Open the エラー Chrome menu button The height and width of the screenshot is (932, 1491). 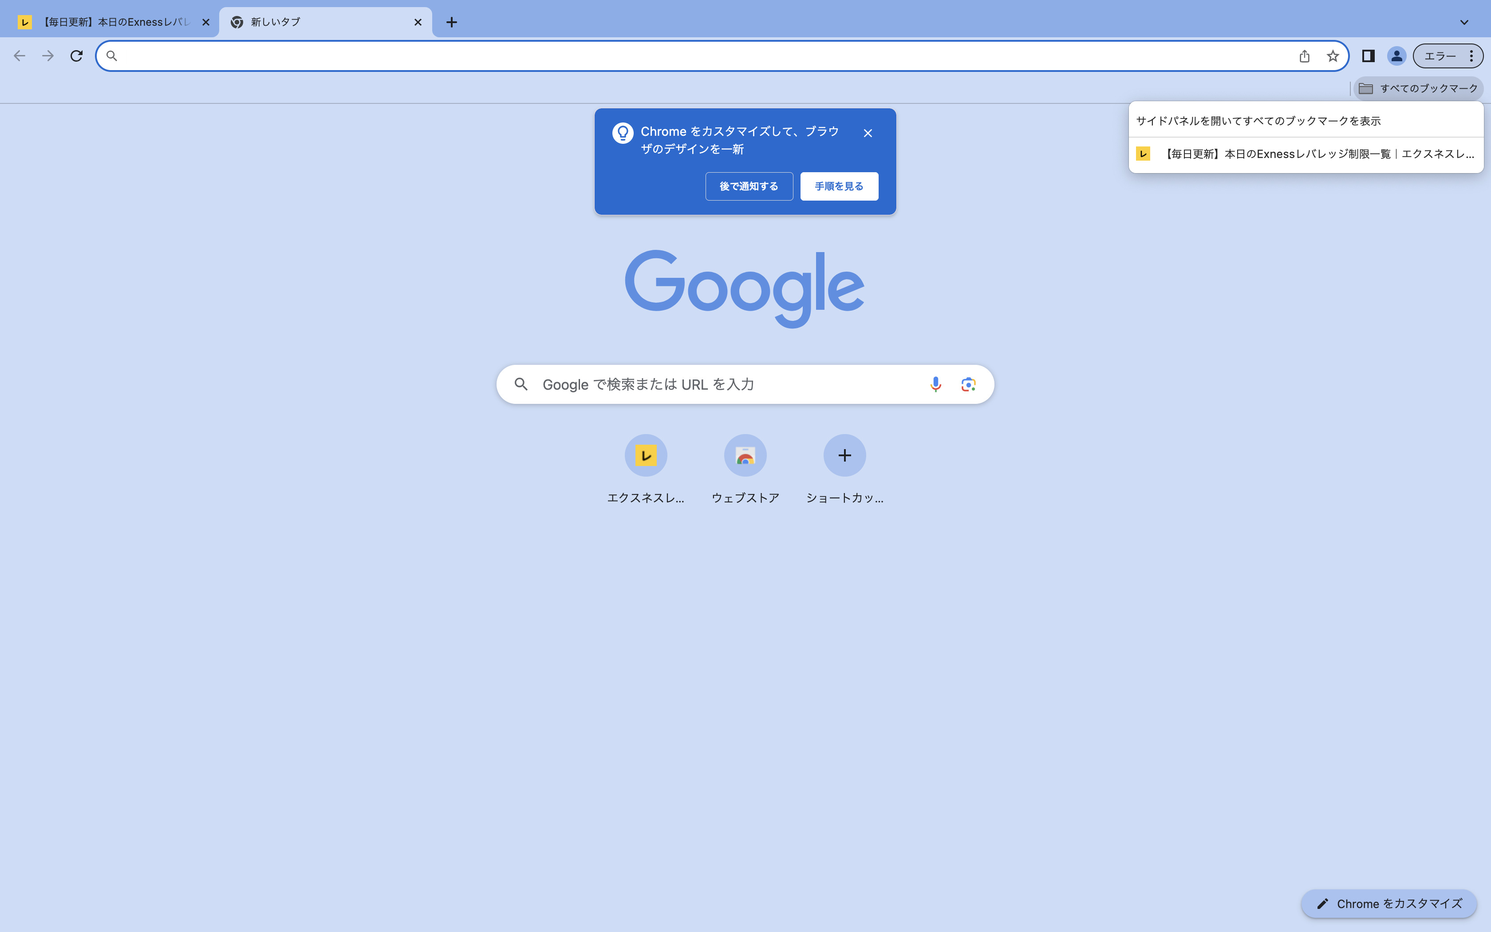coord(1448,56)
